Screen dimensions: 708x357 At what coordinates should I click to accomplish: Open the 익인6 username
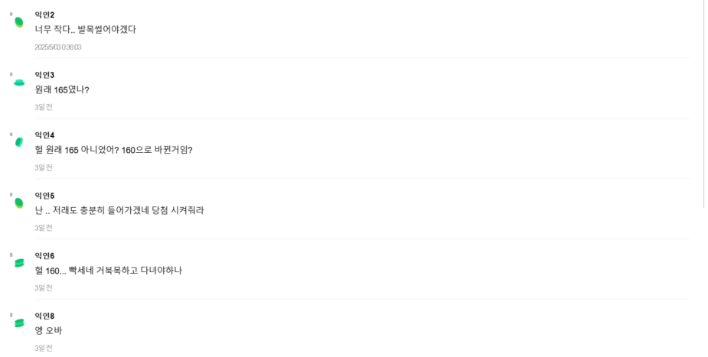tap(44, 256)
